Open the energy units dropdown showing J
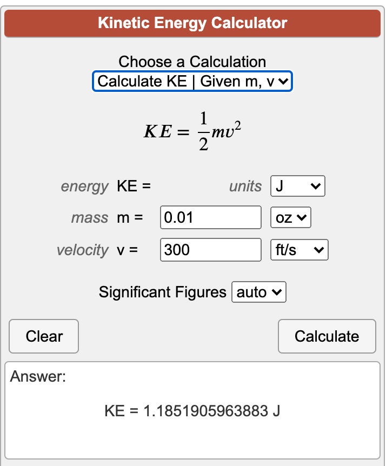This screenshot has width=386, height=466. [297, 187]
